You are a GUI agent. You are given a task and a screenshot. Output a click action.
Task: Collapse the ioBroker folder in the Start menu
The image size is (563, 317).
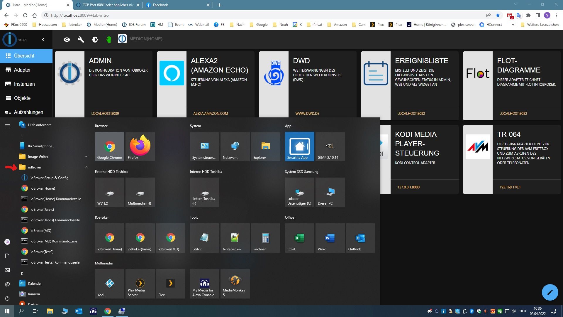86,167
